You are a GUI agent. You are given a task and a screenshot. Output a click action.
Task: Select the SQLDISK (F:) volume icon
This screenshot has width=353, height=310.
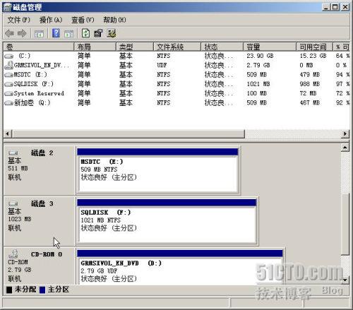(x=8, y=84)
